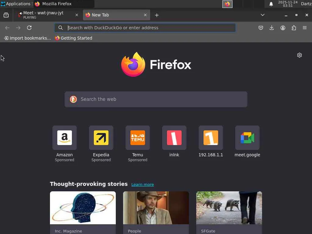The height and width of the screenshot is (234, 312).
Task: Select the New Tab tab
Action: coord(117,15)
